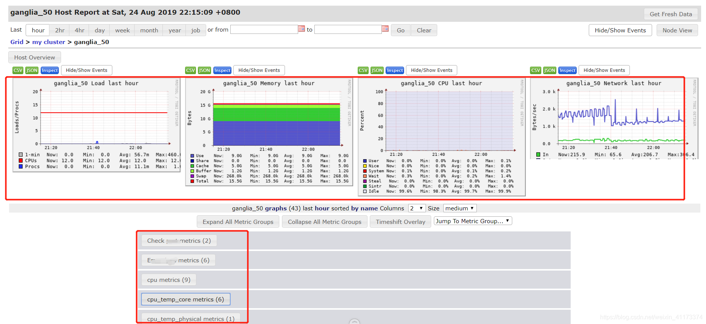Select the 4hr time range

(80, 30)
